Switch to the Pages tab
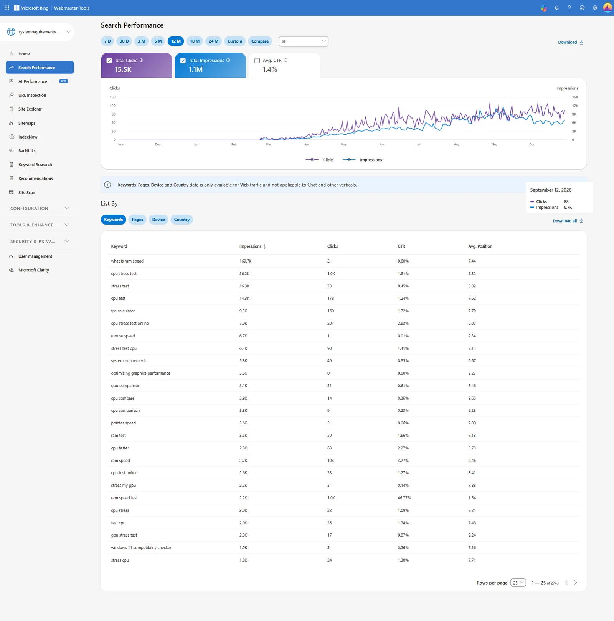 [137, 220]
